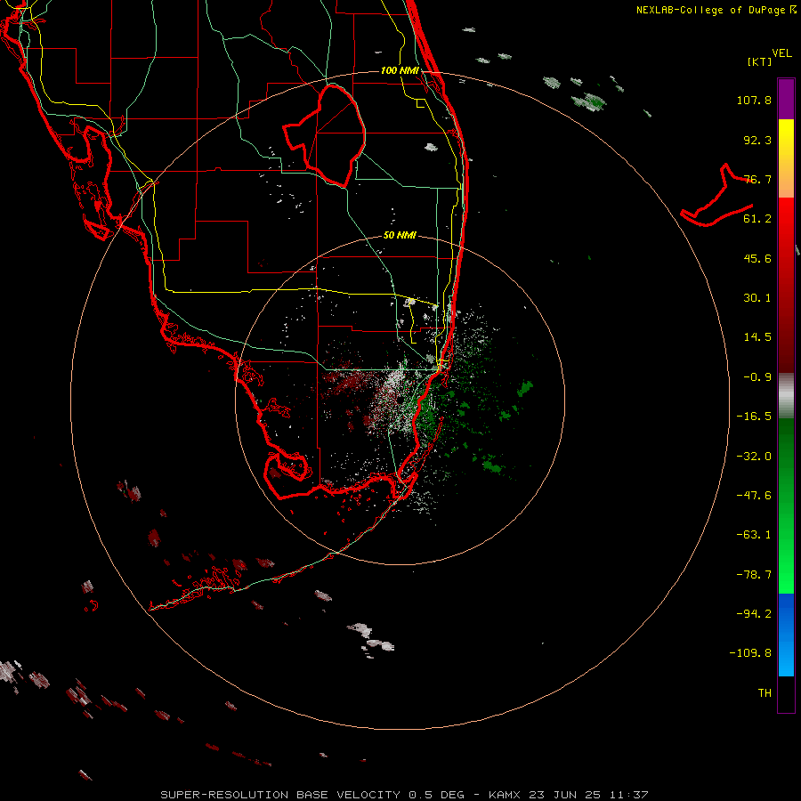This screenshot has height=801, width=801.
Task: Click the -47.6 velocity scale value
Action: point(754,496)
